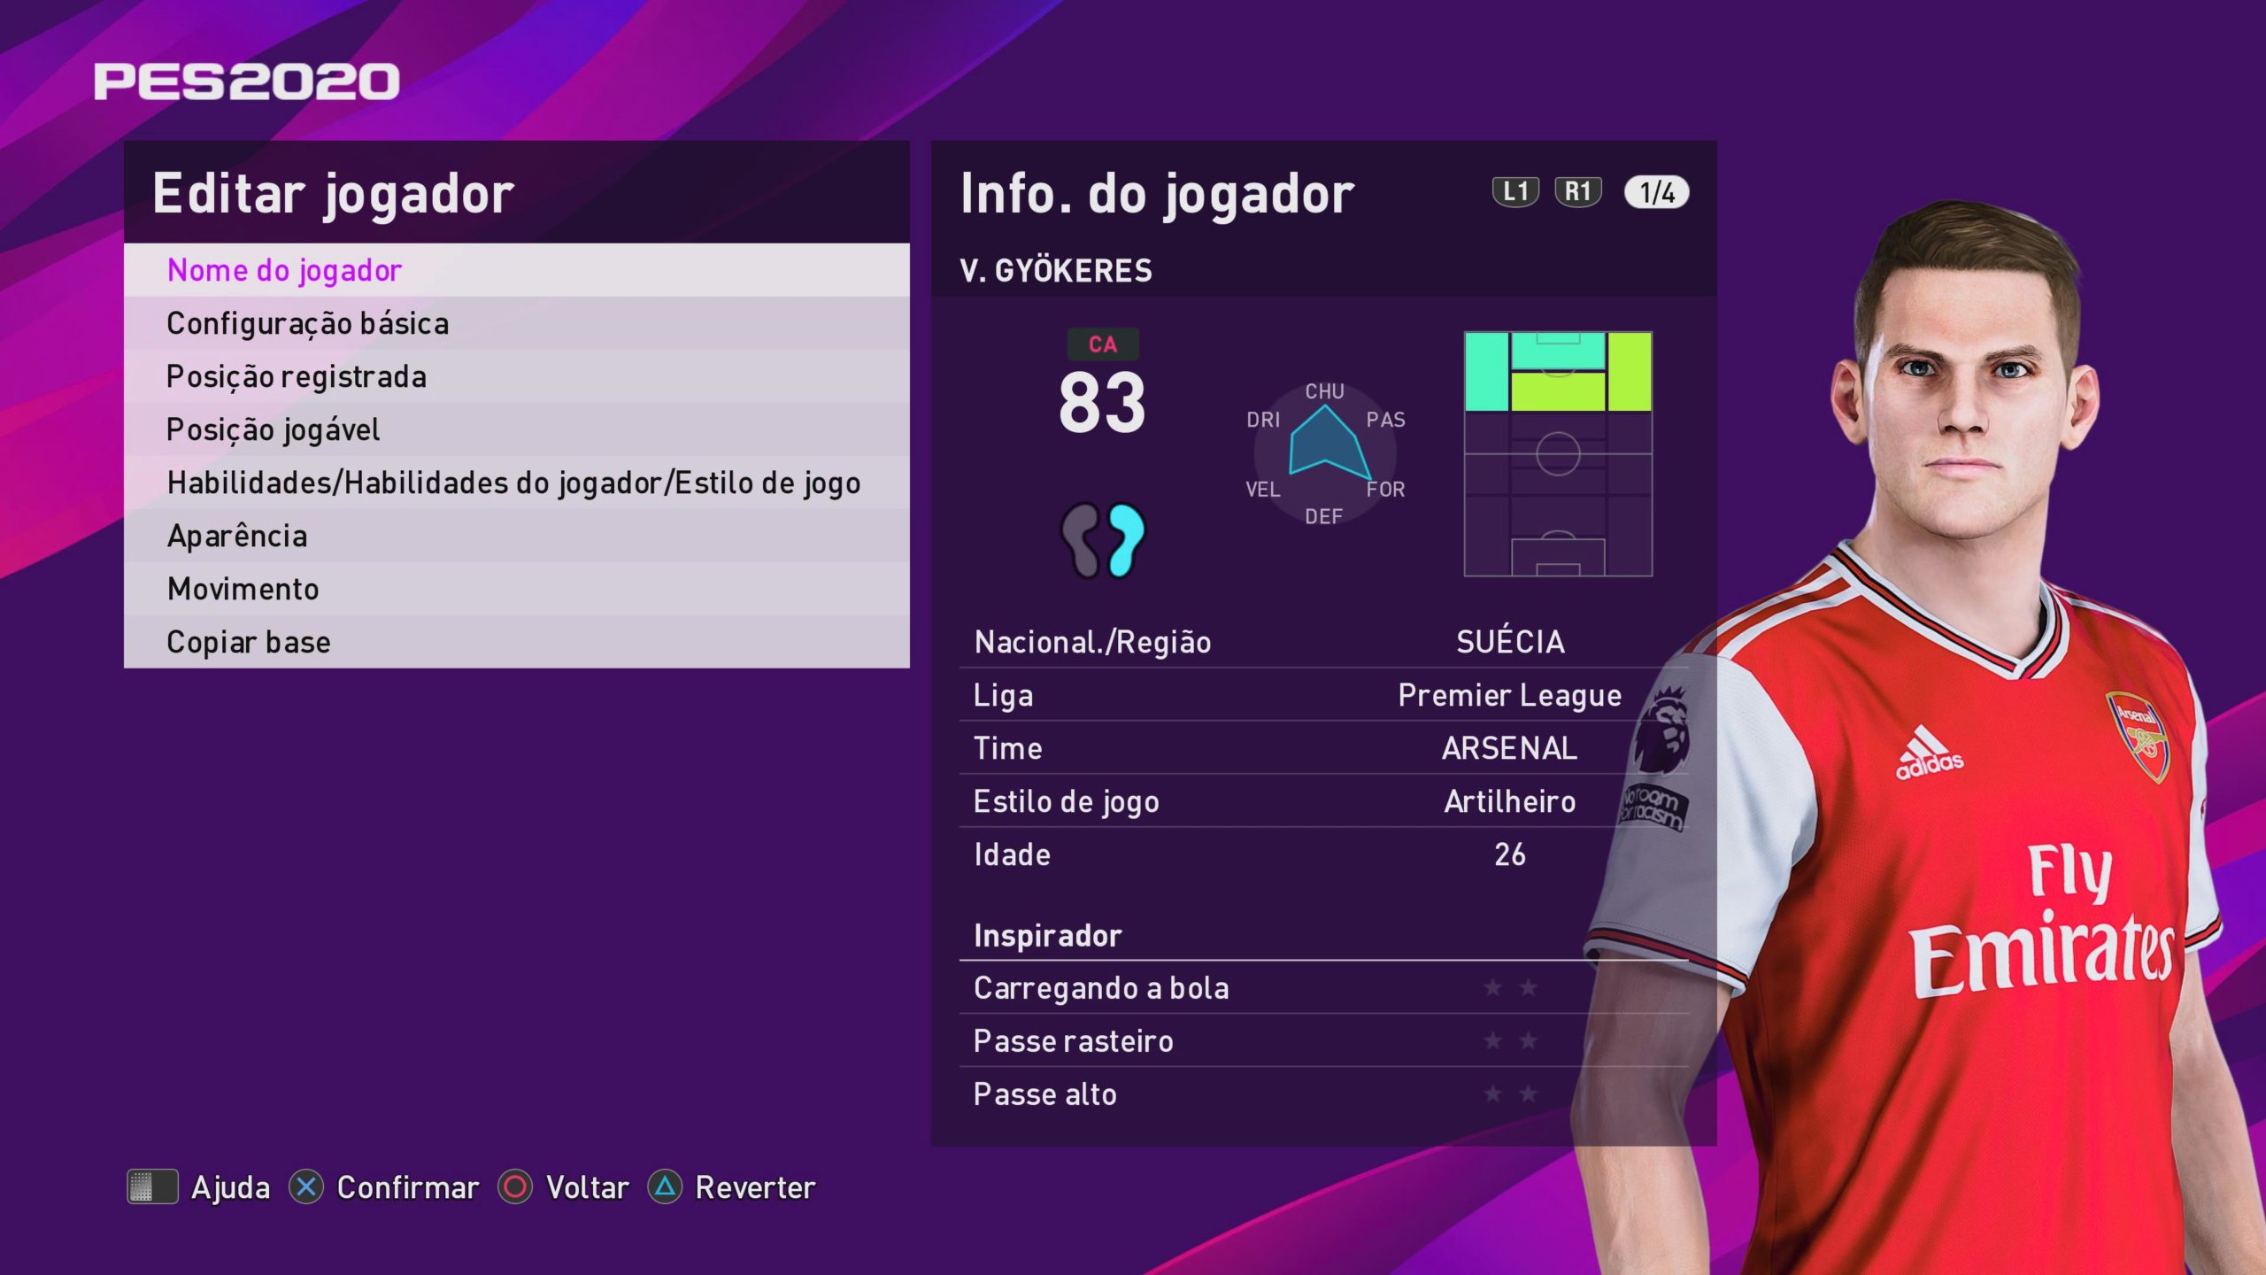Select Nome do jogador menu item
This screenshot has width=2266, height=1275.
(517, 270)
